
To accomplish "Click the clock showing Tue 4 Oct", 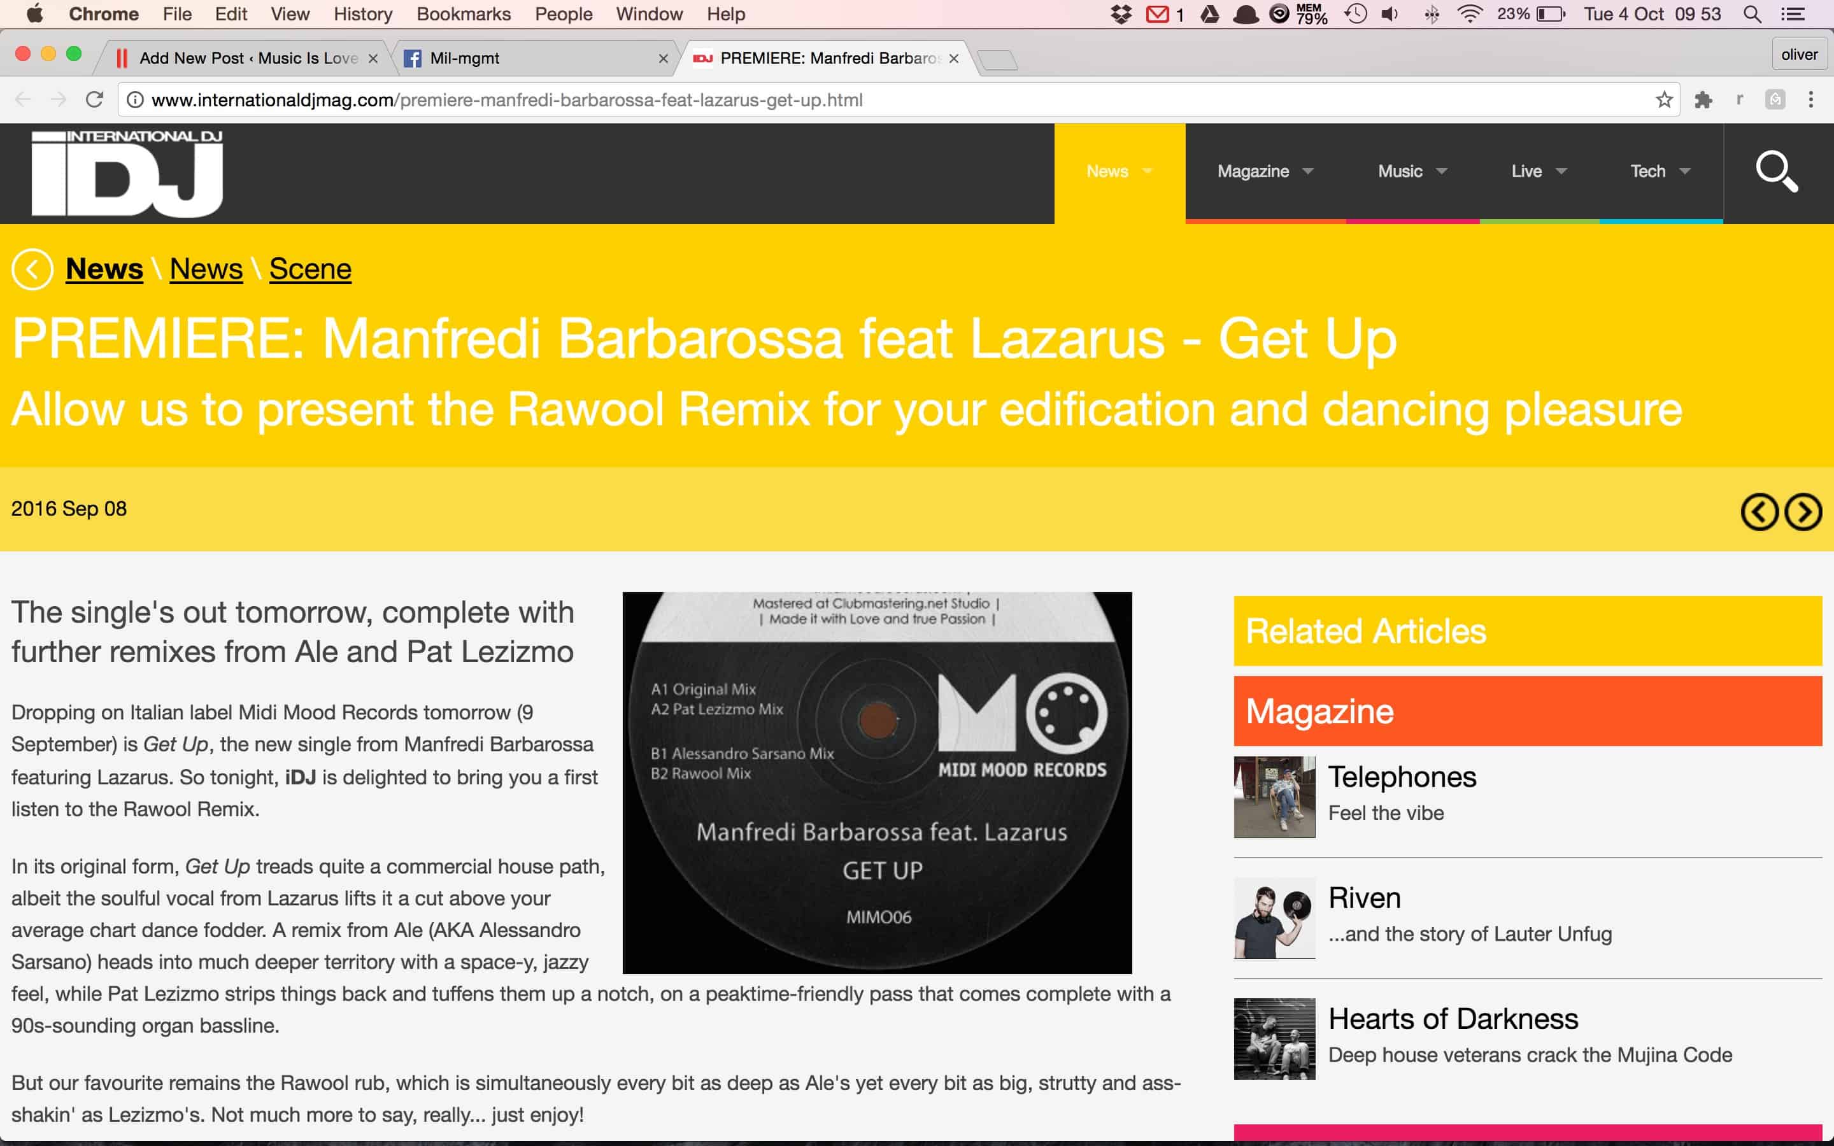I will click(1652, 13).
